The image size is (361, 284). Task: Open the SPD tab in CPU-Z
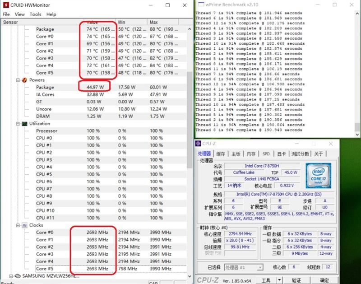(266, 154)
